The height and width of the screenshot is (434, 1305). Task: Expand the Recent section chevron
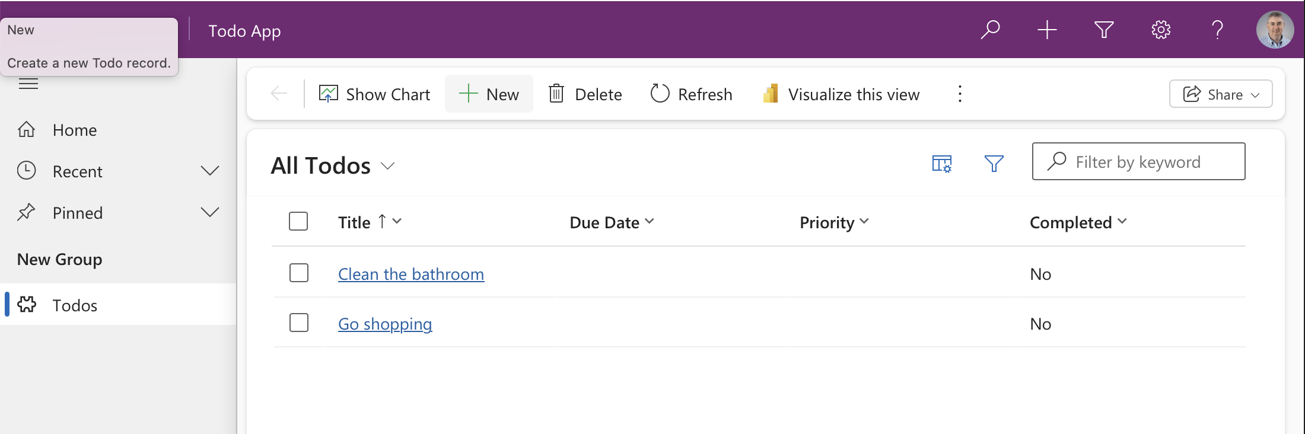tap(210, 171)
